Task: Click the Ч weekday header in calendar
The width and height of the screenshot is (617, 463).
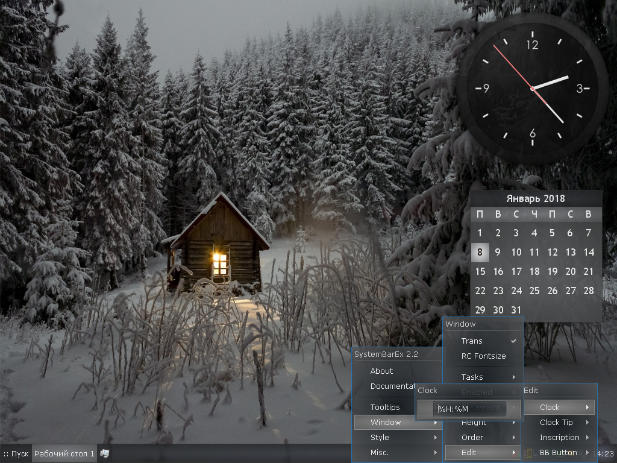Action: (534, 214)
